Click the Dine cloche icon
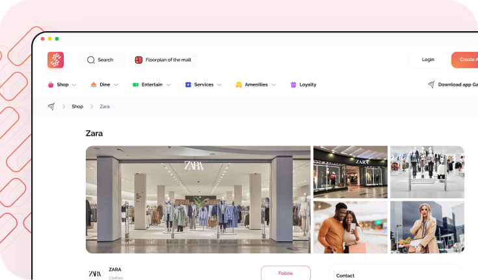The image size is (478, 280). 94,84
